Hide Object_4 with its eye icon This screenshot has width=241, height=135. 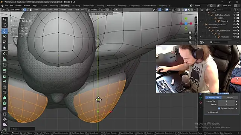[x=234, y=21]
